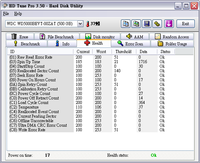The image size is (200, 163).
Task: Switch to the Error Scan tab
Action: coord(131,44)
